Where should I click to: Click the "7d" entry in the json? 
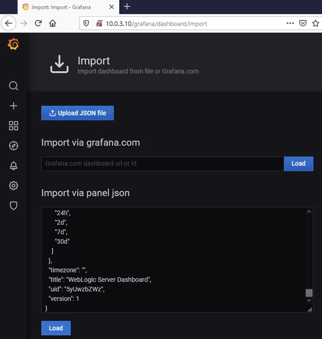61,232
